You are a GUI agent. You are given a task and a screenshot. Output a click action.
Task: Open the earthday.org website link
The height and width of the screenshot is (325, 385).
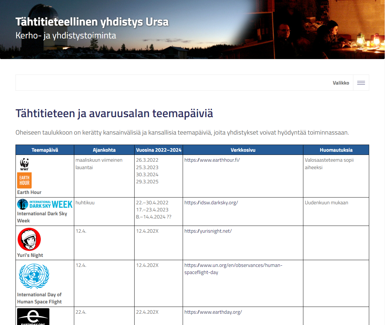point(213,312)
